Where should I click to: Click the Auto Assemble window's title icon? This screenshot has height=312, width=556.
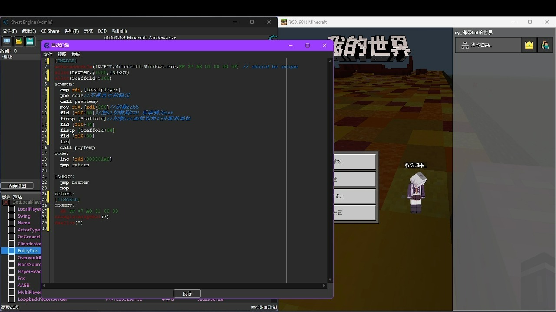point(47,45)
